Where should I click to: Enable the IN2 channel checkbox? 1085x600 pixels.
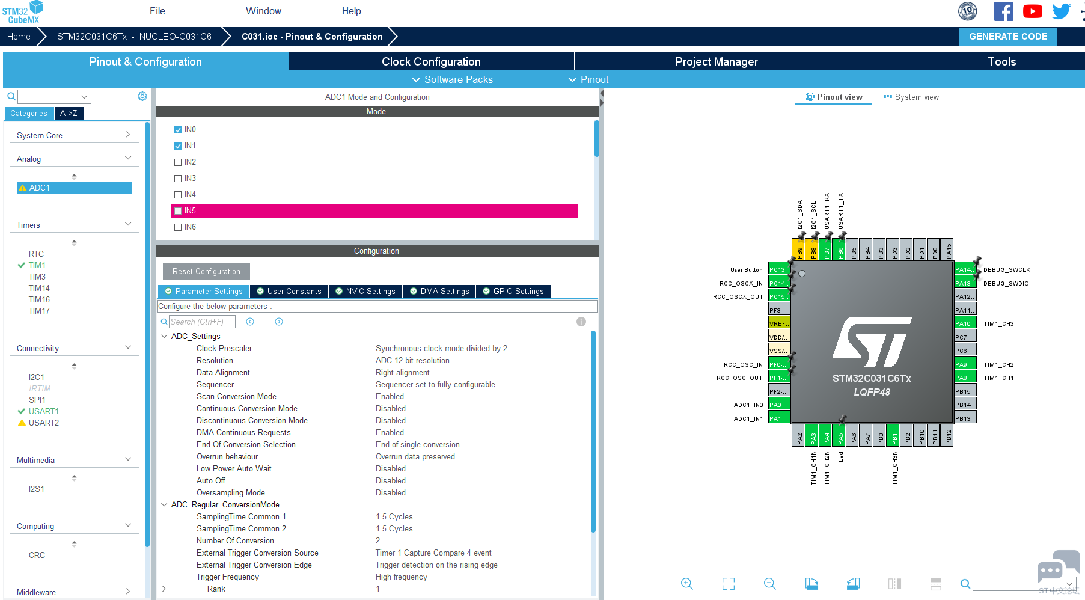pyautogui.click(x=178, y=162)
